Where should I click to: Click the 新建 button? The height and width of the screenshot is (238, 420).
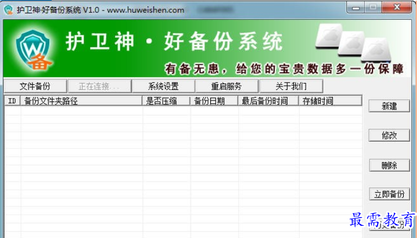389,106
